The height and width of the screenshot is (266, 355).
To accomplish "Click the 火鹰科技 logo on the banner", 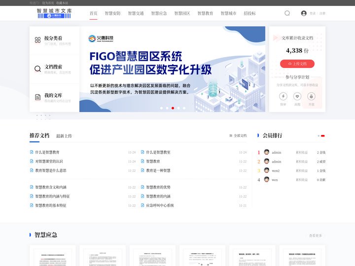I will (x=101, y=38).
